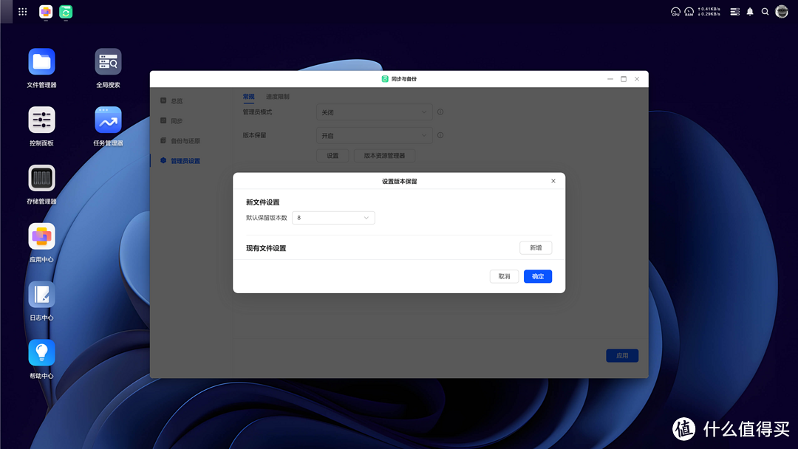Expand the 版本保留 dropdown
This screenshot has height=449, width=798.
(374, 135)
